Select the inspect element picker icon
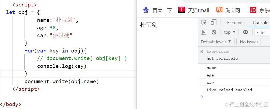 click(x=204, y=23)
